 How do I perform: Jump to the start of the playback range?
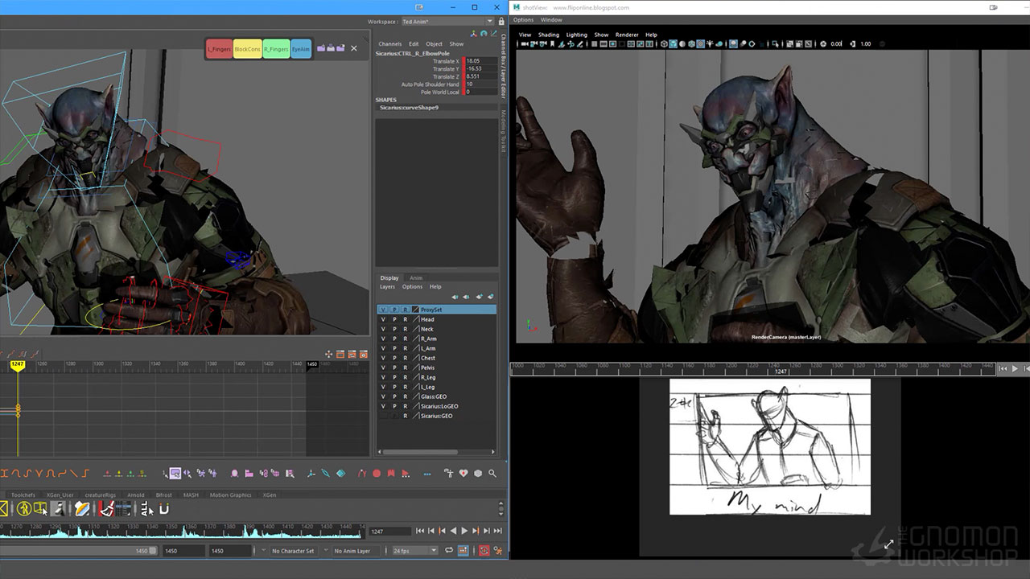pos(419,531)
